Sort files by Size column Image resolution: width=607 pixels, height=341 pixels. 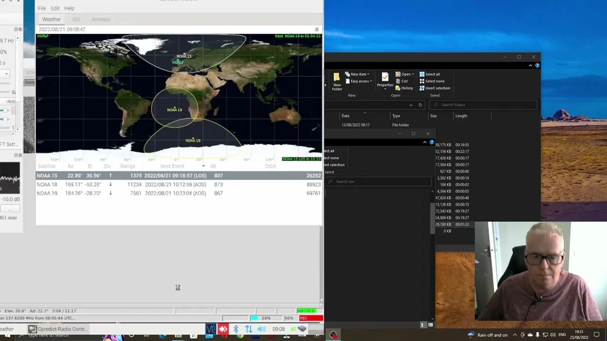pos(433,116)
